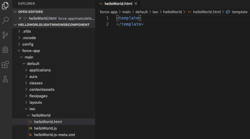Image resolution: width=250 pixels, height=139 pixels.
Task: Select helloWorld.html entry under Open Editors
Action: pyautogui.click(x=54, y=18)
